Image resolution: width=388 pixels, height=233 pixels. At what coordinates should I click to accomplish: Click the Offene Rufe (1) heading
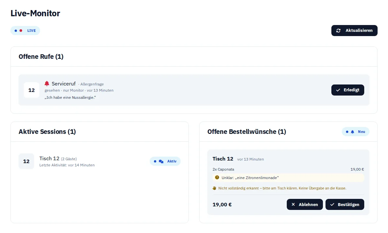41,57
